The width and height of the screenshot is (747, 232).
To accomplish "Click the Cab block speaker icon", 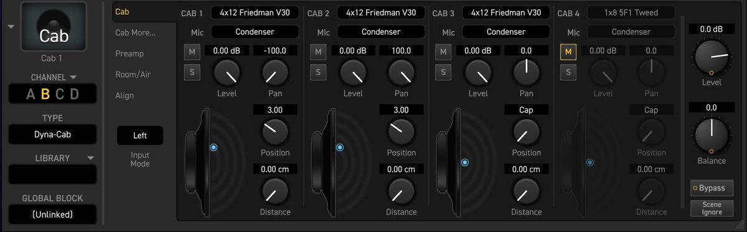I will point(53,27).
